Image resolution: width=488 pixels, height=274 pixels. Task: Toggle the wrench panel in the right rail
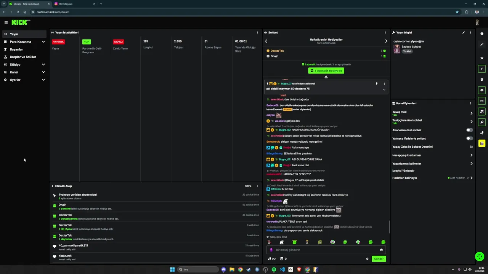(482, 122)
